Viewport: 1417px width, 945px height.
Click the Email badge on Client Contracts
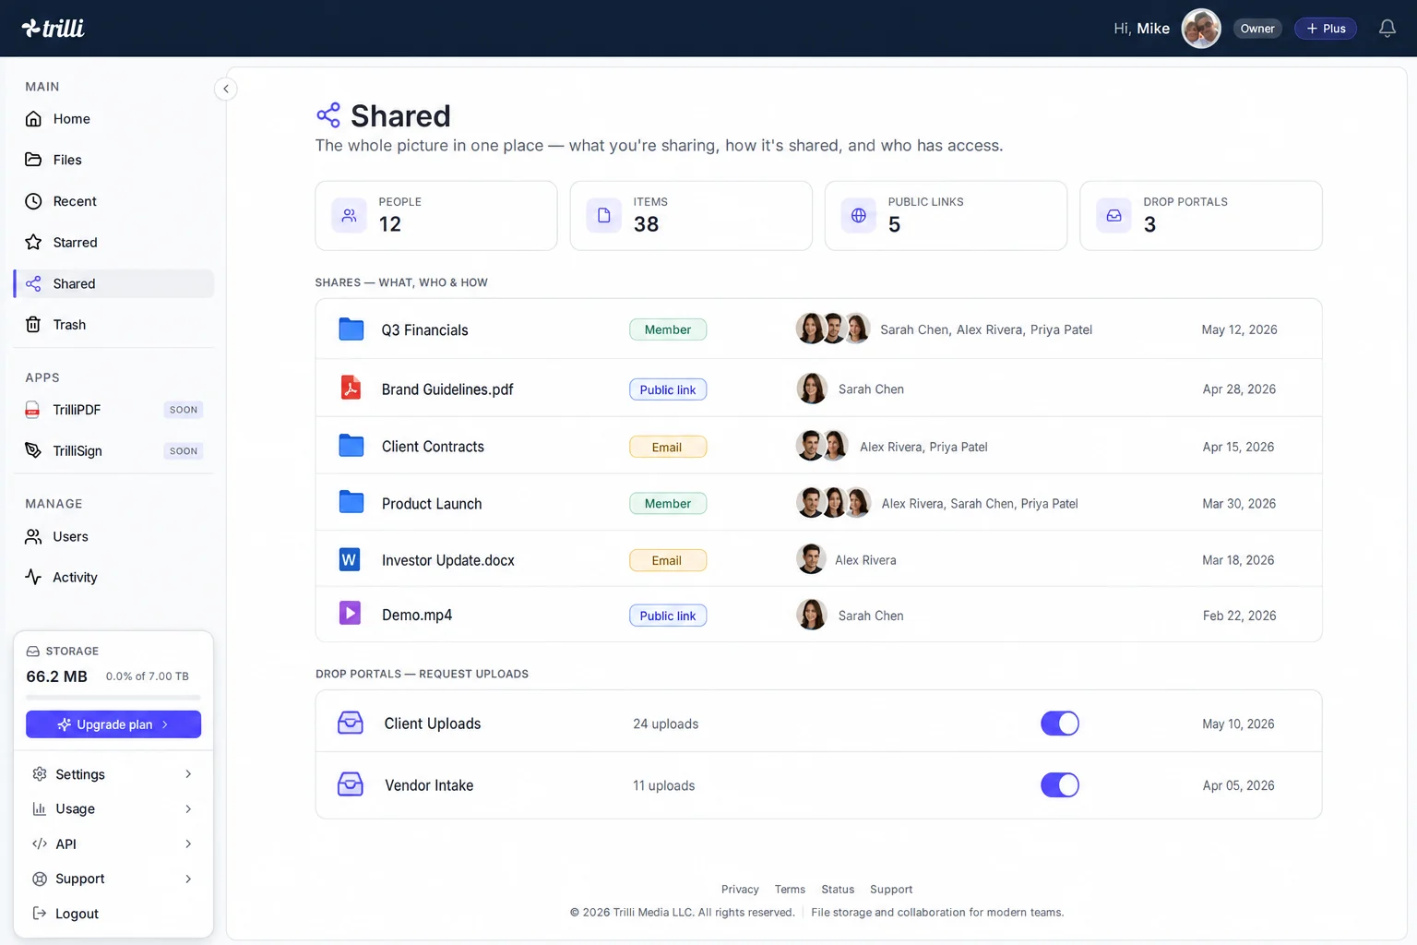pyautogui.click(x=668, y=447)
